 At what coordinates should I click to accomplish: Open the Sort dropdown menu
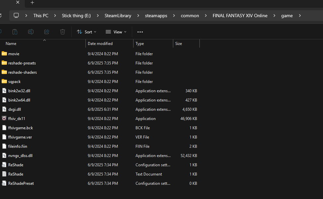(86, 32)
